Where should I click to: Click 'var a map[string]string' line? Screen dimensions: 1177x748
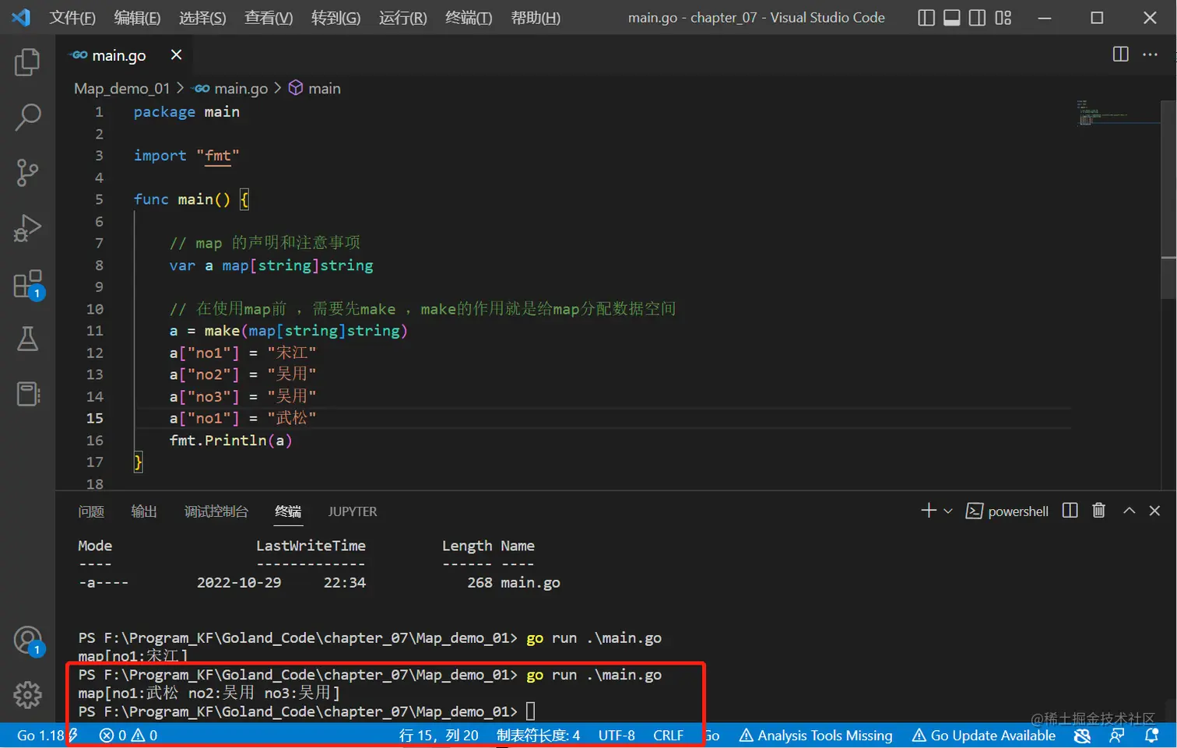click(x=271, y=265)
